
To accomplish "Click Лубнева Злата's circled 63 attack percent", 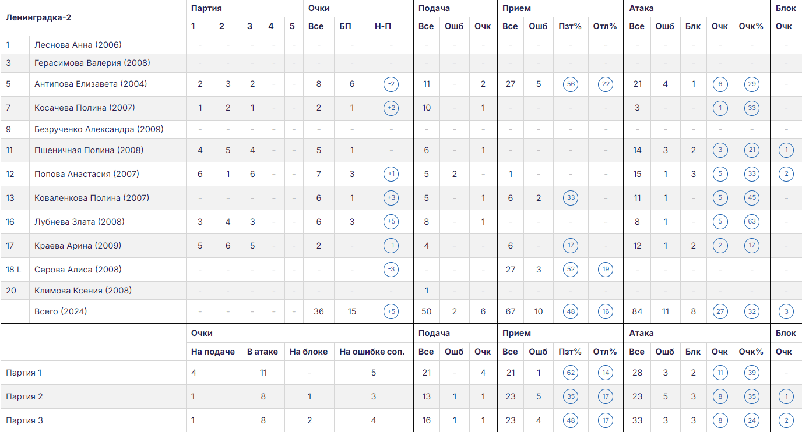I will pos(752,222).
